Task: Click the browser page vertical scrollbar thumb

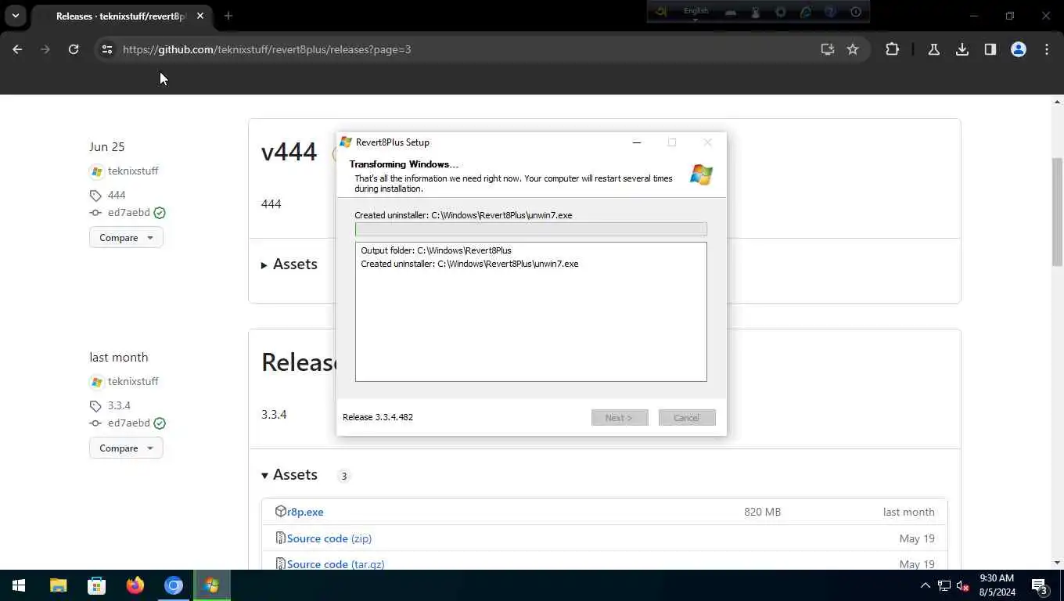Action: pos(1057,211)
